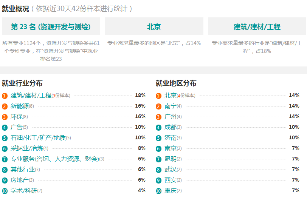Click the 4份样本 count after 北京
The image size is (307, 199).
(186, 96)
